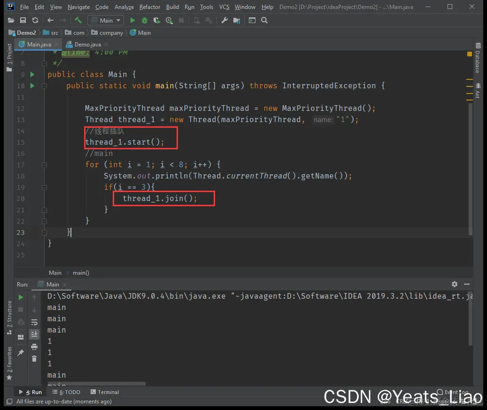Open the Main run configuration dropdown

coord(106,21)
